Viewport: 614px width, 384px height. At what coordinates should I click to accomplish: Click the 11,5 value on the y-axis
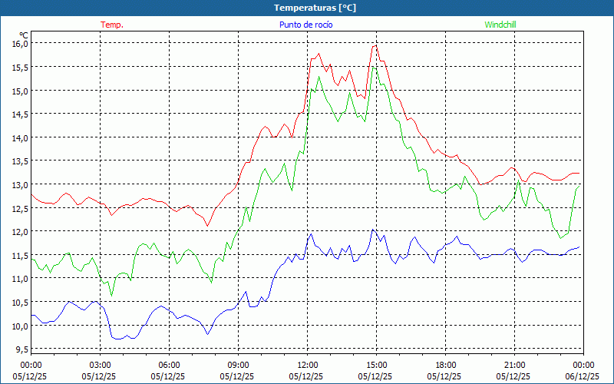[19, 255]
